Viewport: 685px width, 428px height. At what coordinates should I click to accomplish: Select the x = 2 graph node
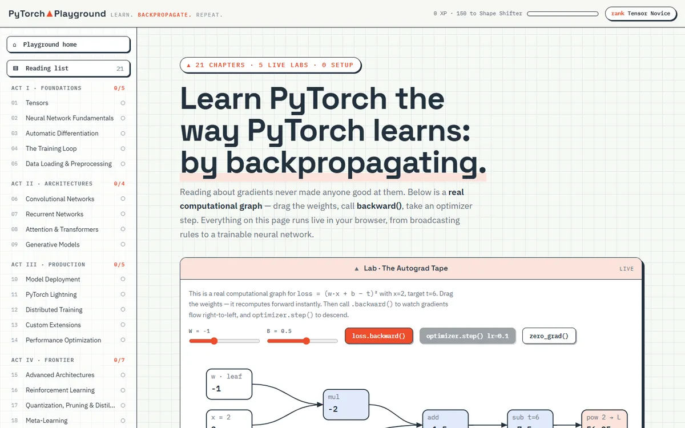(x=229, y=419)
